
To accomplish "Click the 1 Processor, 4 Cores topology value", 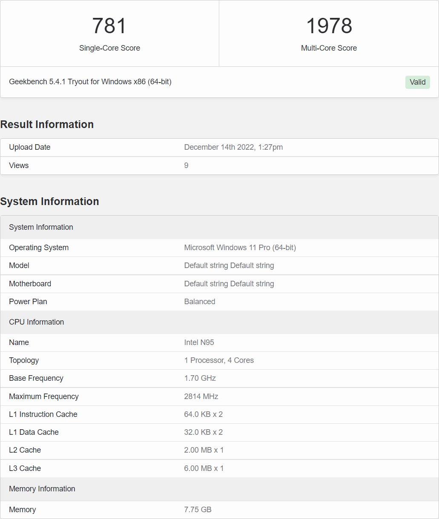I will 218,360.
